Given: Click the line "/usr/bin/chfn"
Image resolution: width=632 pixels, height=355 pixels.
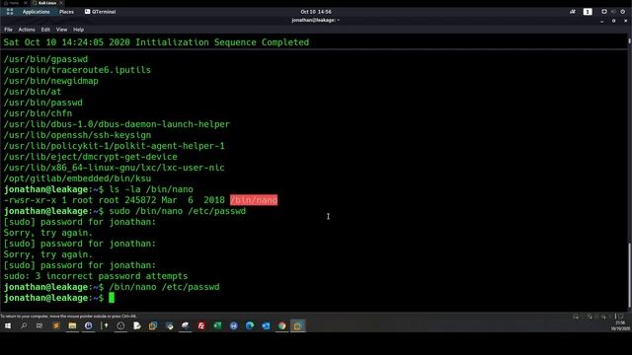Looking at the screenshot, I should point(38,113).
